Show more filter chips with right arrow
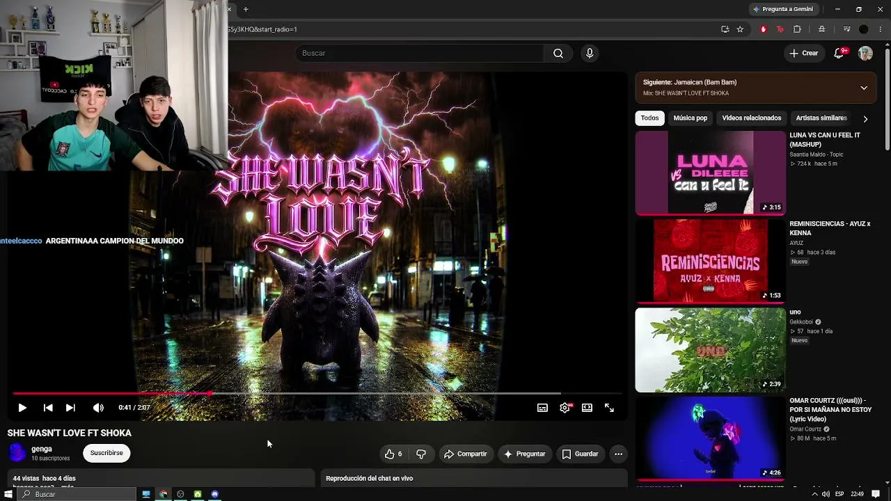 click(x=865, y=118)
